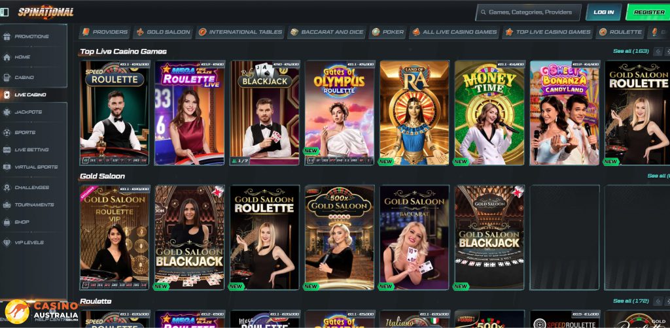Open Gates of Olympus Roulette in Top Live games
This screenshot has height=328, width=670.
(x=340, y=112)
